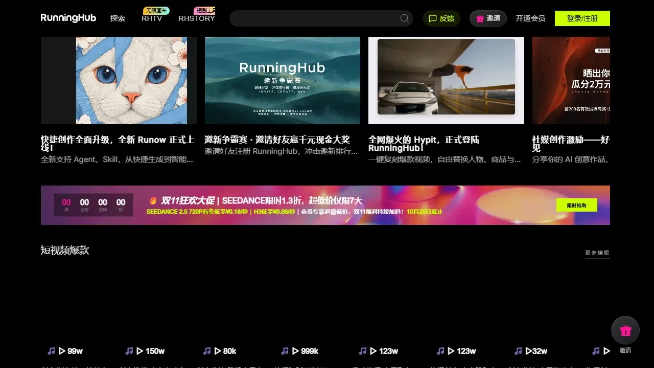Click the music note icon beside 99w
Image resolution: width=654 pixels, height=368 pixels.
51,351
